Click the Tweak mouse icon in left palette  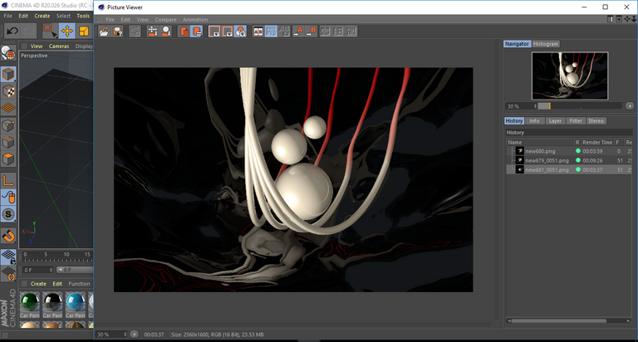(x=8, y=198)
